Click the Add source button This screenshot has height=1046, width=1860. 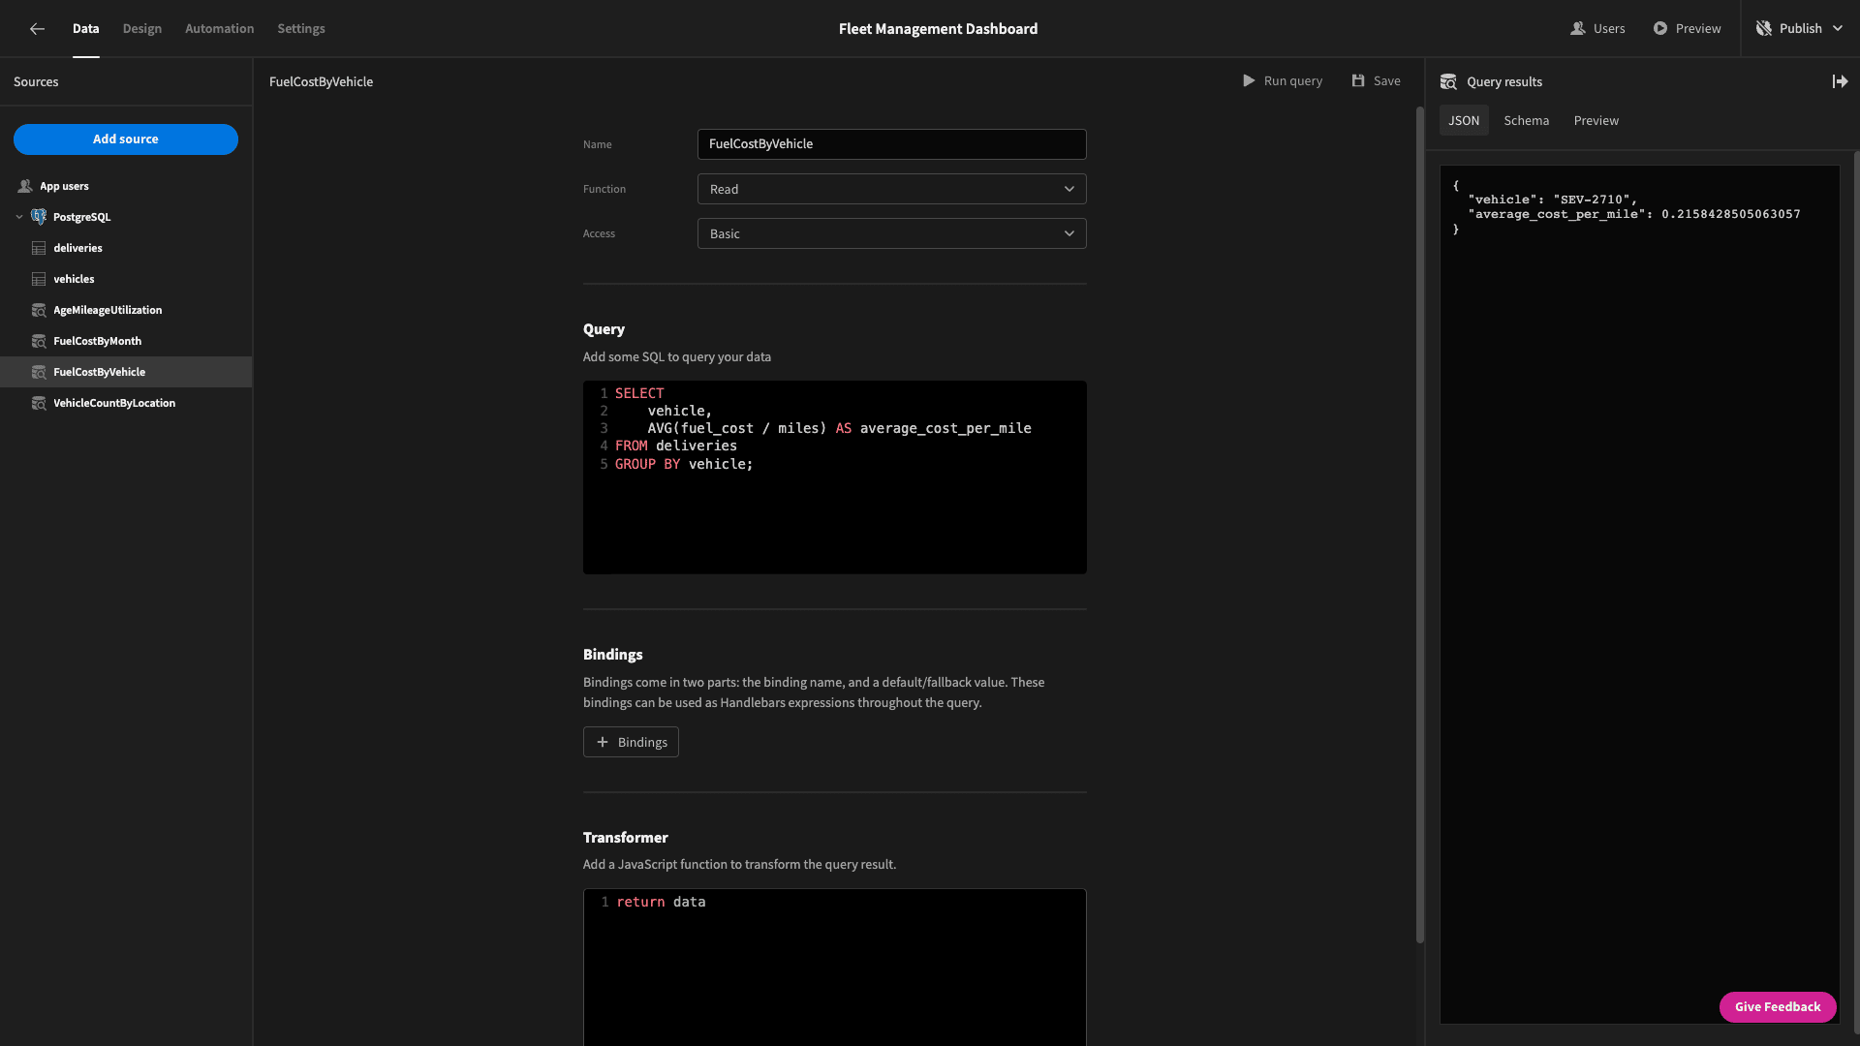coord(126,139)
